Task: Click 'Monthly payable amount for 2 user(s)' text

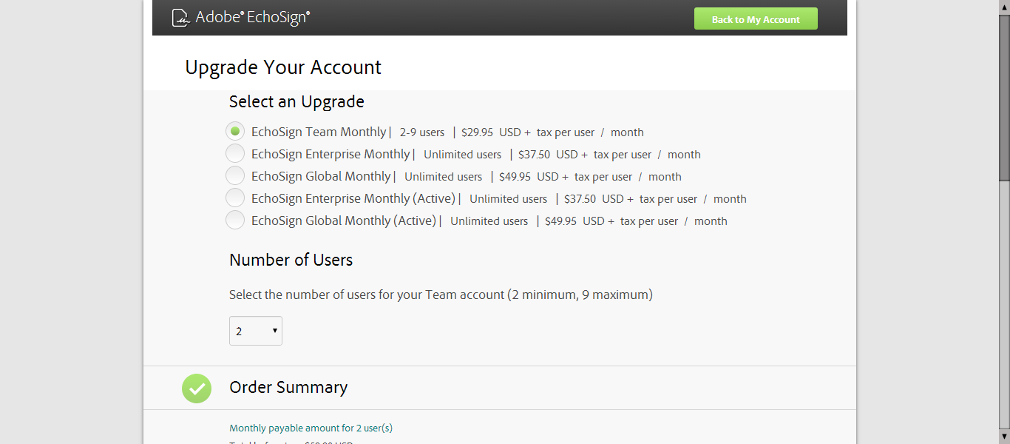Action: click(311, 428)
